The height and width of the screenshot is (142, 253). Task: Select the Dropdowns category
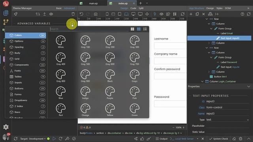[26, 100]
